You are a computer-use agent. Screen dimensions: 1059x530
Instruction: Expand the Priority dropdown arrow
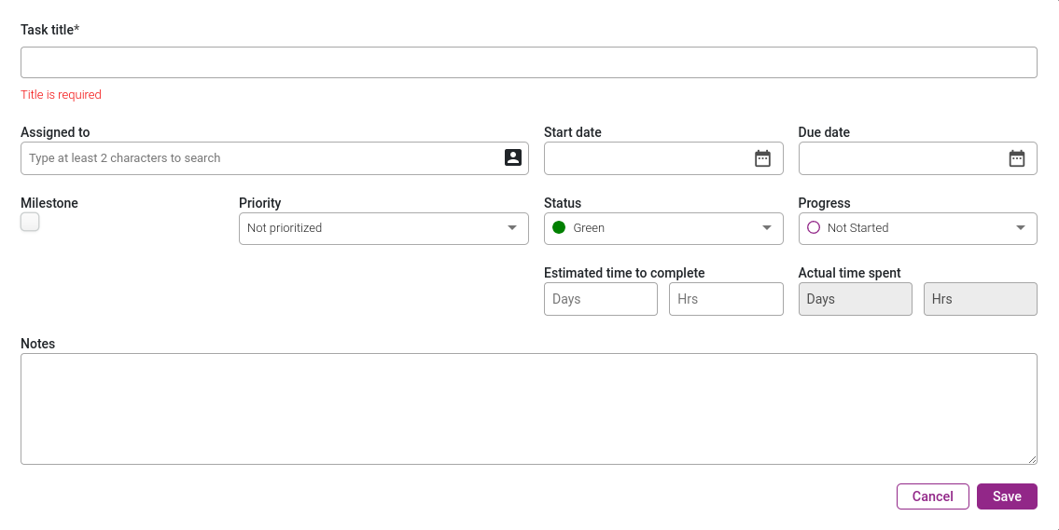click(x=512, y=228)
